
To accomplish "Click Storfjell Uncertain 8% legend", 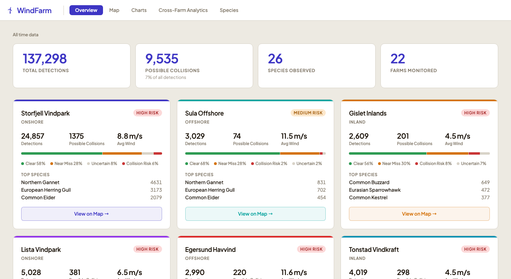I will coord(102,163).
